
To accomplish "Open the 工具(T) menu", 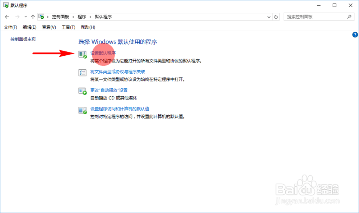I will pos(68,27).
